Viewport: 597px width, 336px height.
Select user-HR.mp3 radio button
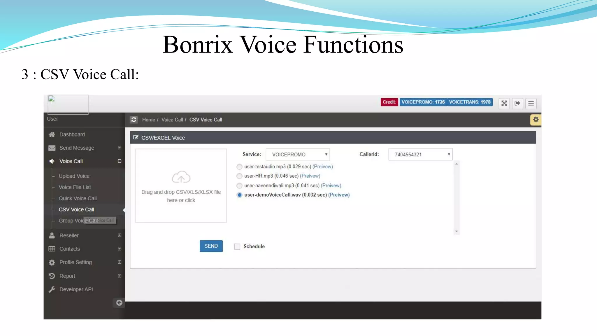(239, 176)
